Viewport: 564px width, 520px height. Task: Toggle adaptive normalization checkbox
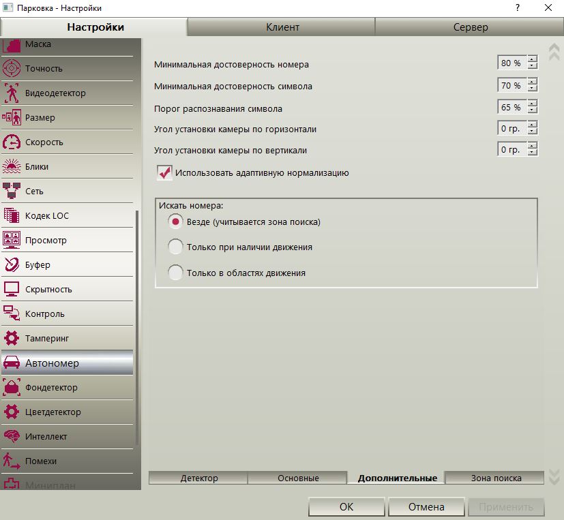[x=164, y=173]
